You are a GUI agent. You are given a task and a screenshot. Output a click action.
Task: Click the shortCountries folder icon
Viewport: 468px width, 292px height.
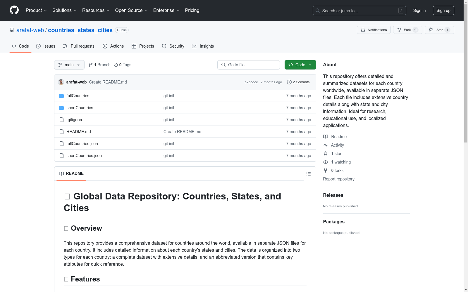click(x=61, y=108)
